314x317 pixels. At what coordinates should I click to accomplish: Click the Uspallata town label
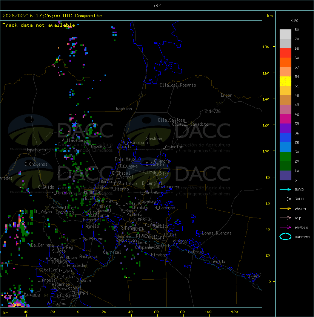(35, 150)
